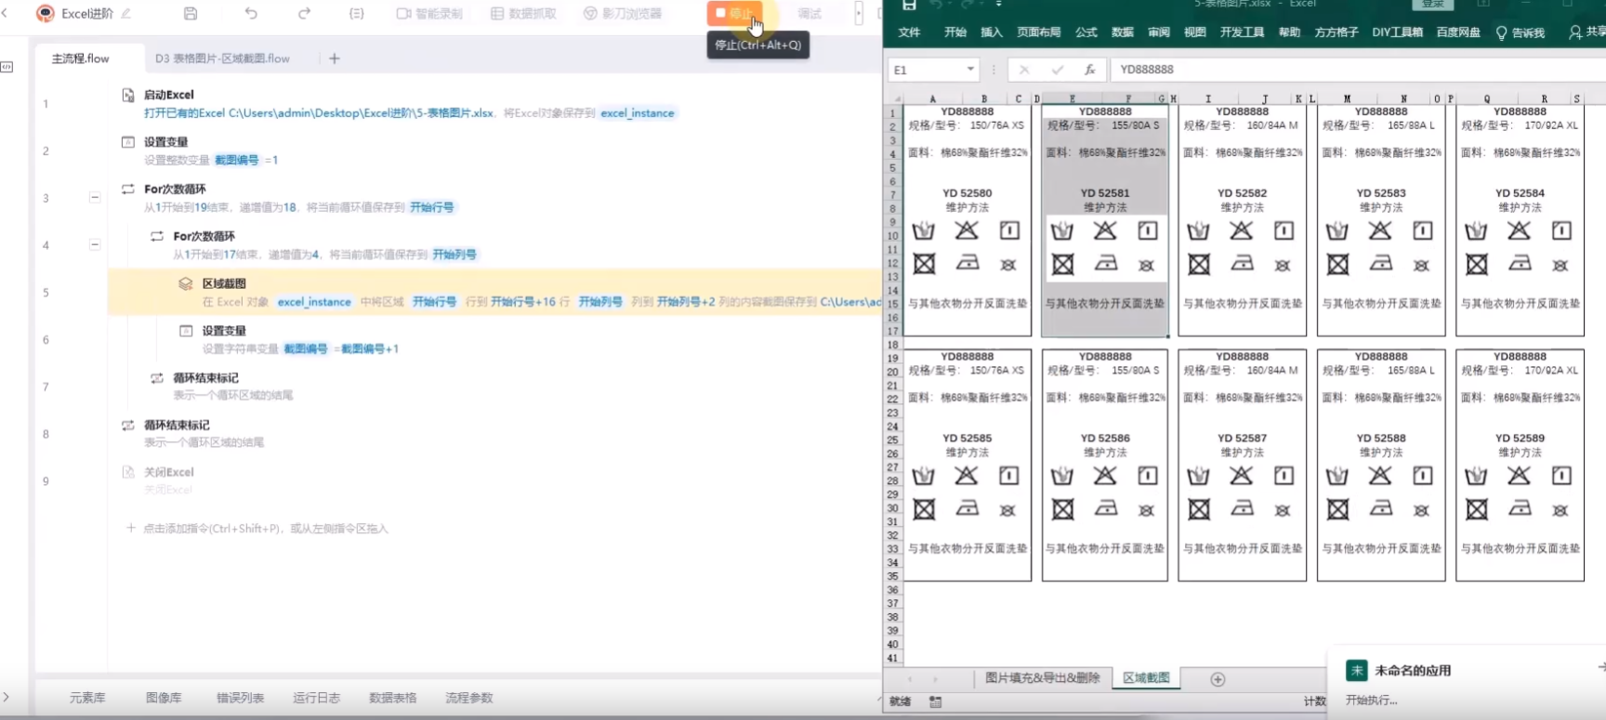Select the 区域截图 step on line 5

pos(224,283)
